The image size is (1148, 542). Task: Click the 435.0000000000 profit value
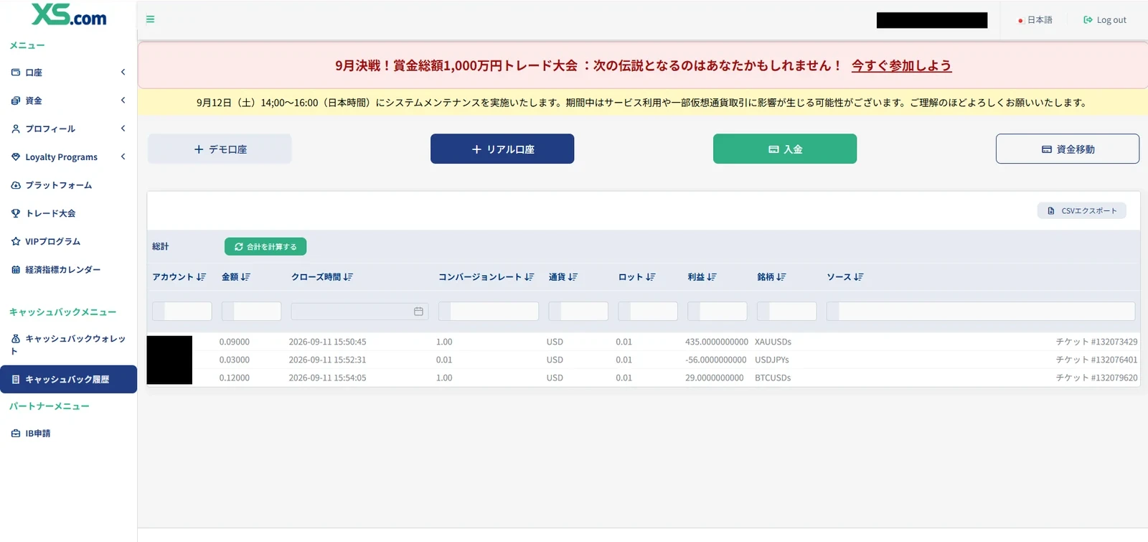[x=717, y=342]
